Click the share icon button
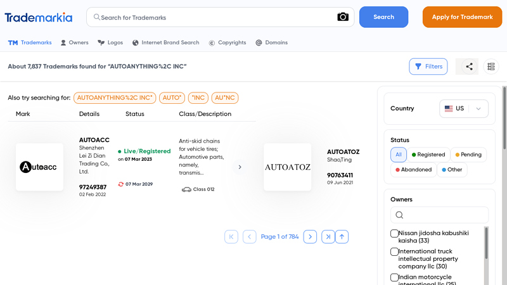The width and height of the screenshot is (507, 285). pos(469,66)
